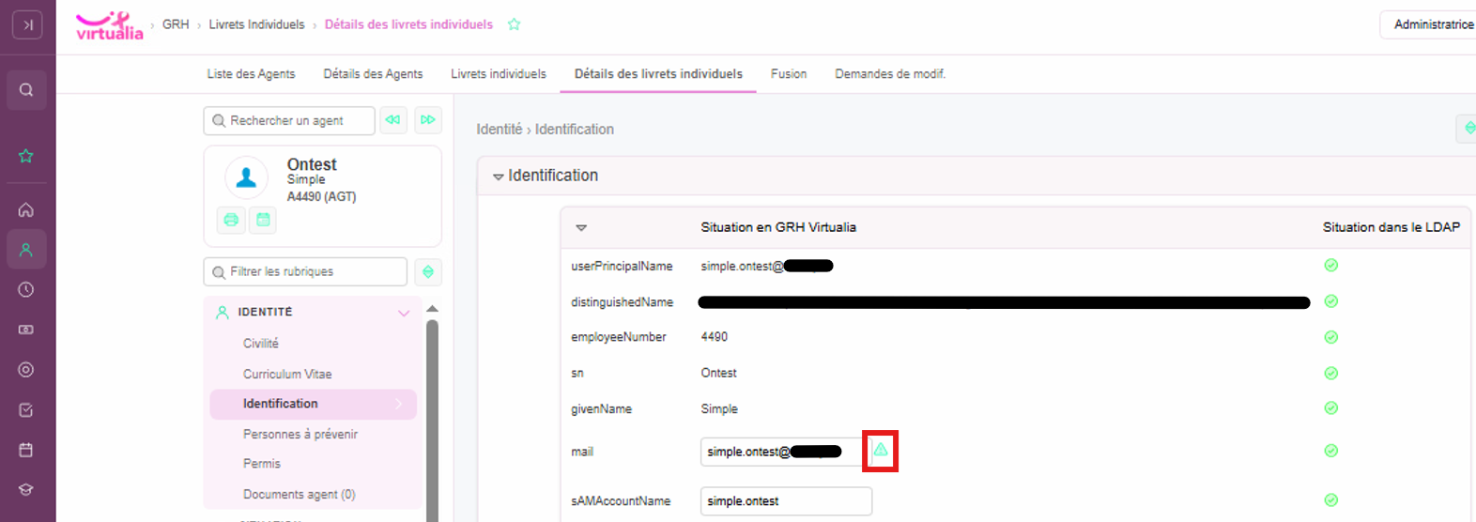This screenshot has width=1476, height=522.
Task: Open the checklist icon in sidebar
Action: (26, 410)
